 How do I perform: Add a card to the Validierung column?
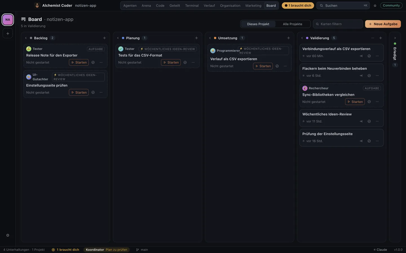click(x=381, y=38)
